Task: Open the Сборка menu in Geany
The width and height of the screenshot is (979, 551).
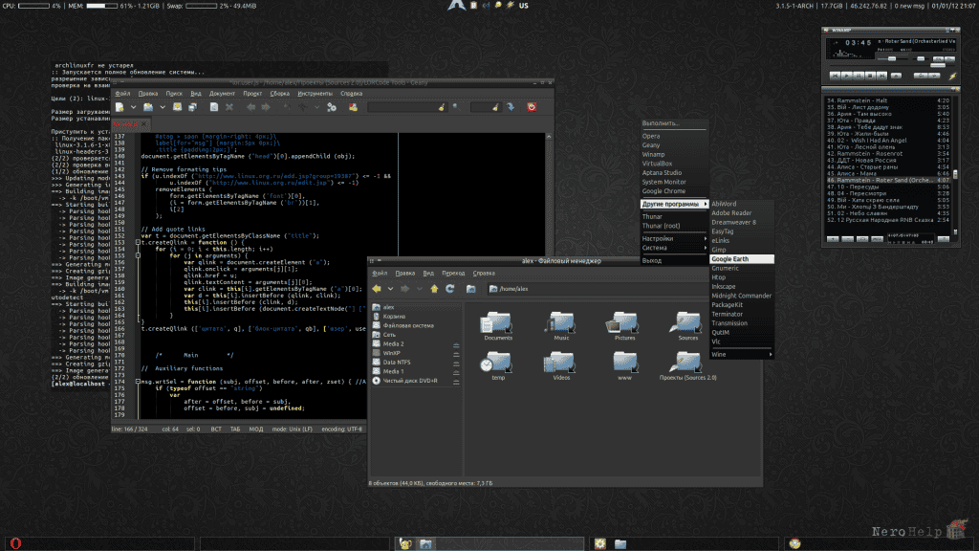Action: tap(280, 93)
